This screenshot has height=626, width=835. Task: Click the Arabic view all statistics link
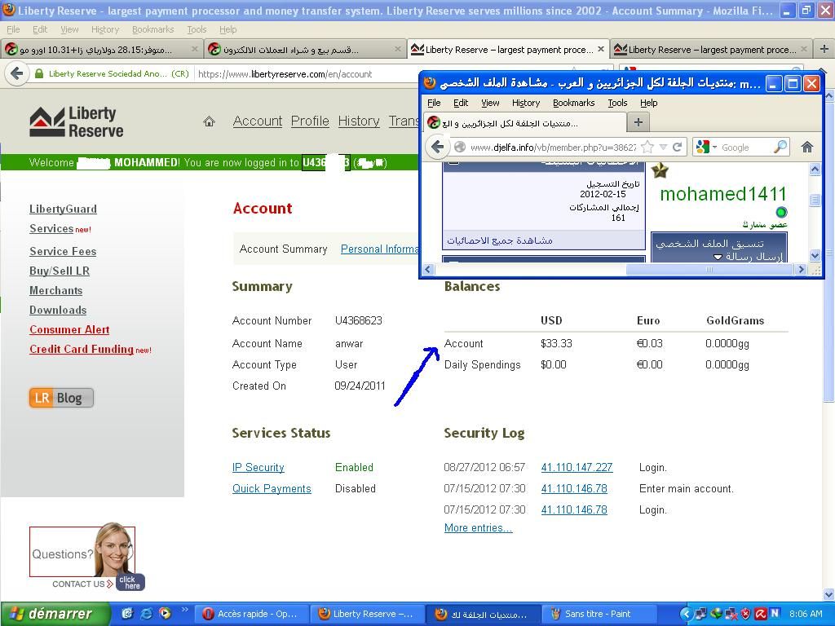click(x=500, y=240)
